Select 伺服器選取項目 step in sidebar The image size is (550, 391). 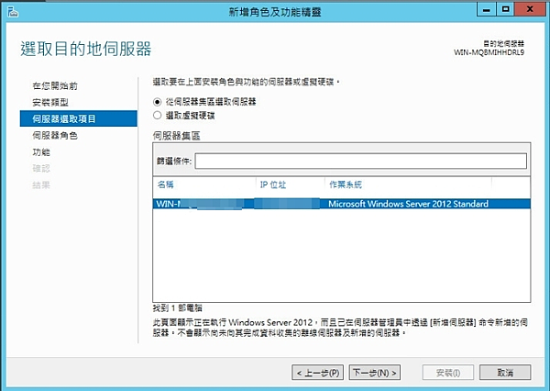(79, 118)
